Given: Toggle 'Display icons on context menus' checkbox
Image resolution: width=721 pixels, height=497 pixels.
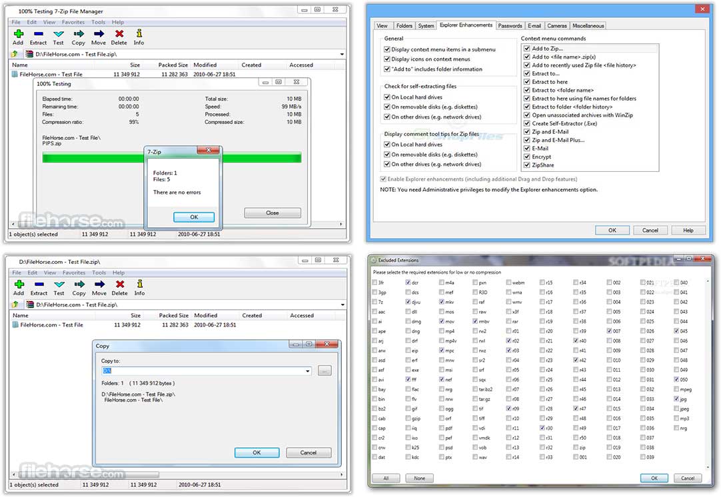Looking at the screenshot, I should [387, 59].
